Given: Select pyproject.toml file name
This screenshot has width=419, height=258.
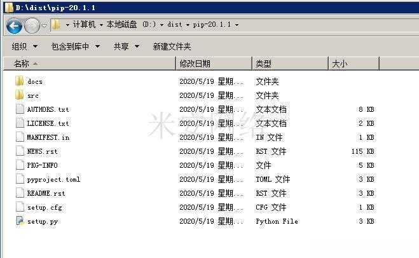Looking at the screenshot, I should click(53, 179).
